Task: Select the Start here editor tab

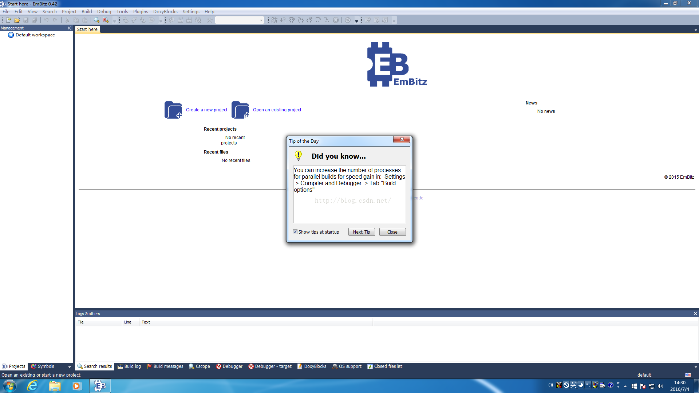Action: [87, 29]
